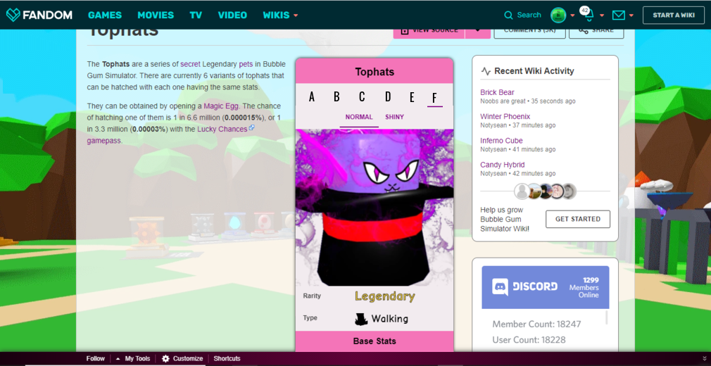Switch to the NORMAL image tab

359,117
